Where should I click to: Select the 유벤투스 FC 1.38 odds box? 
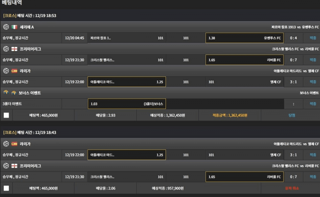point(245,38)
